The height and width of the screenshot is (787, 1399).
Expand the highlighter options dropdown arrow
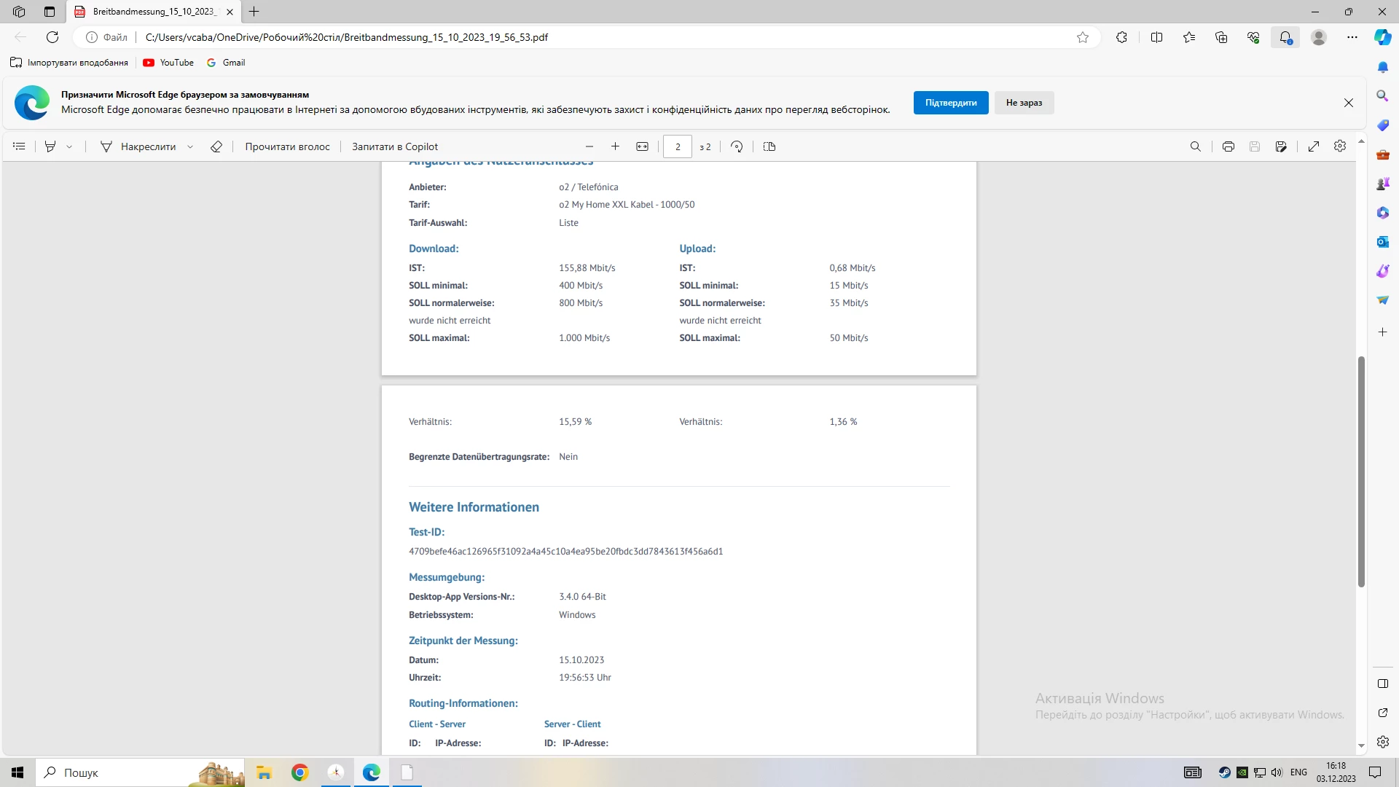(x=69, y=146)
